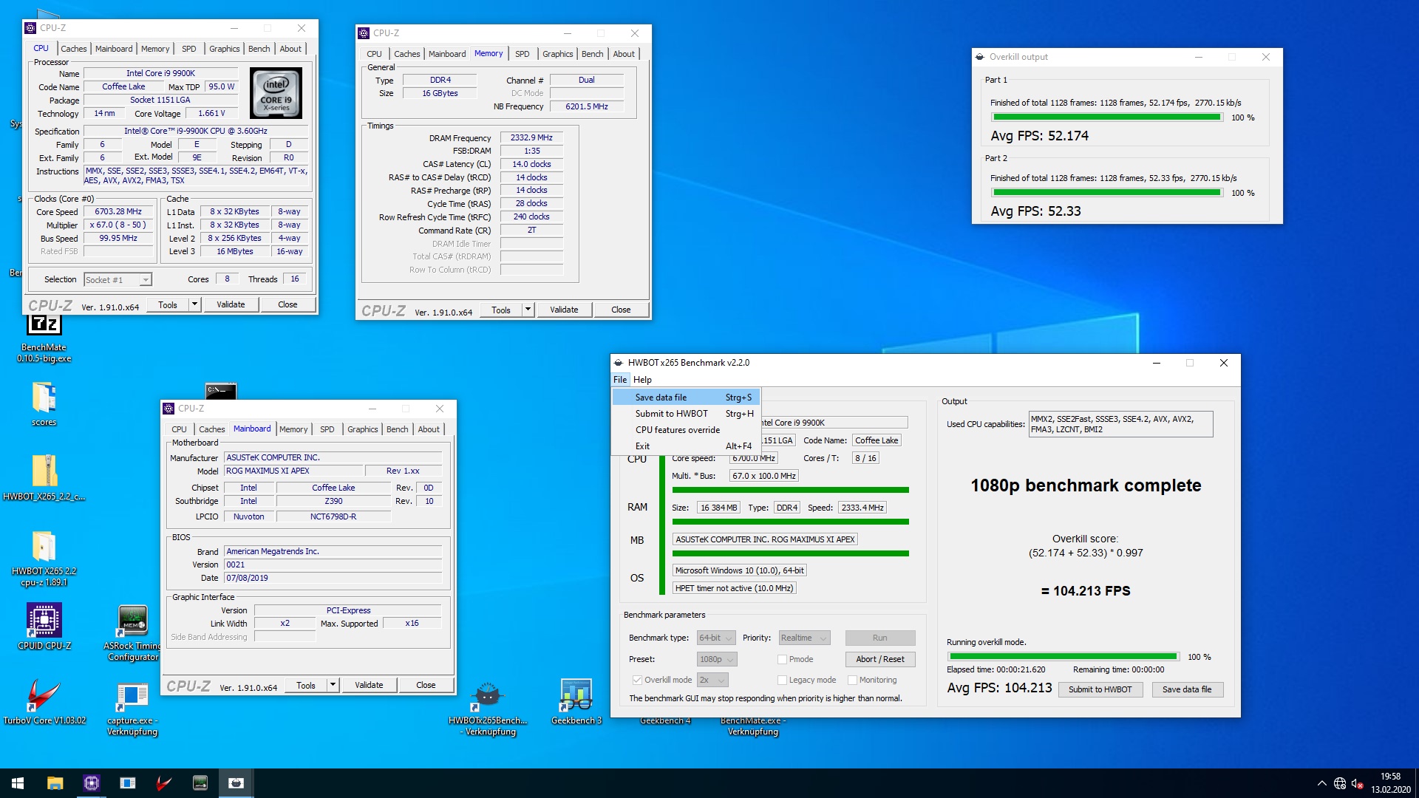This screenshot has height=798, width=1419.
Task: Expand Tools arrow in CPU window
Action: point(194,304)
